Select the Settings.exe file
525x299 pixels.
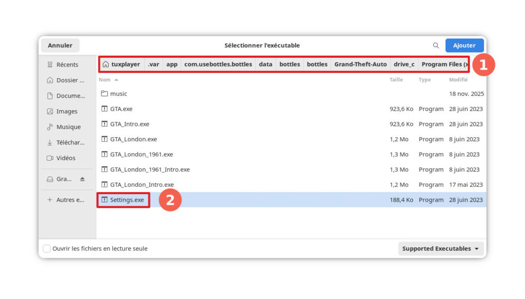click(127, 200)
